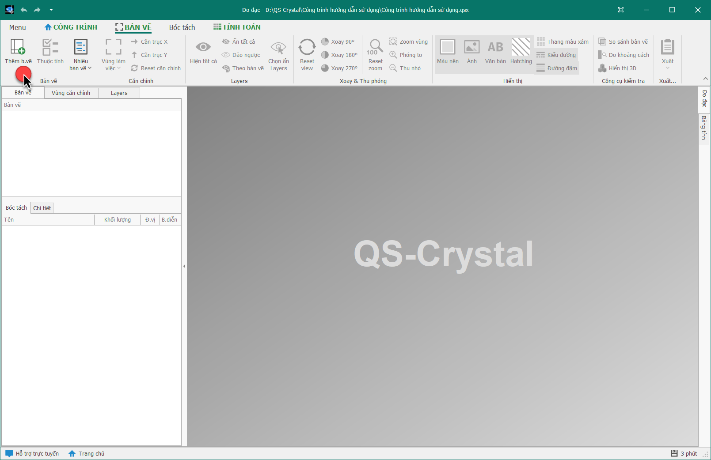Rotate view with Xoay 180°
This screenshot has width=711, height=460.
pos(339,55)
